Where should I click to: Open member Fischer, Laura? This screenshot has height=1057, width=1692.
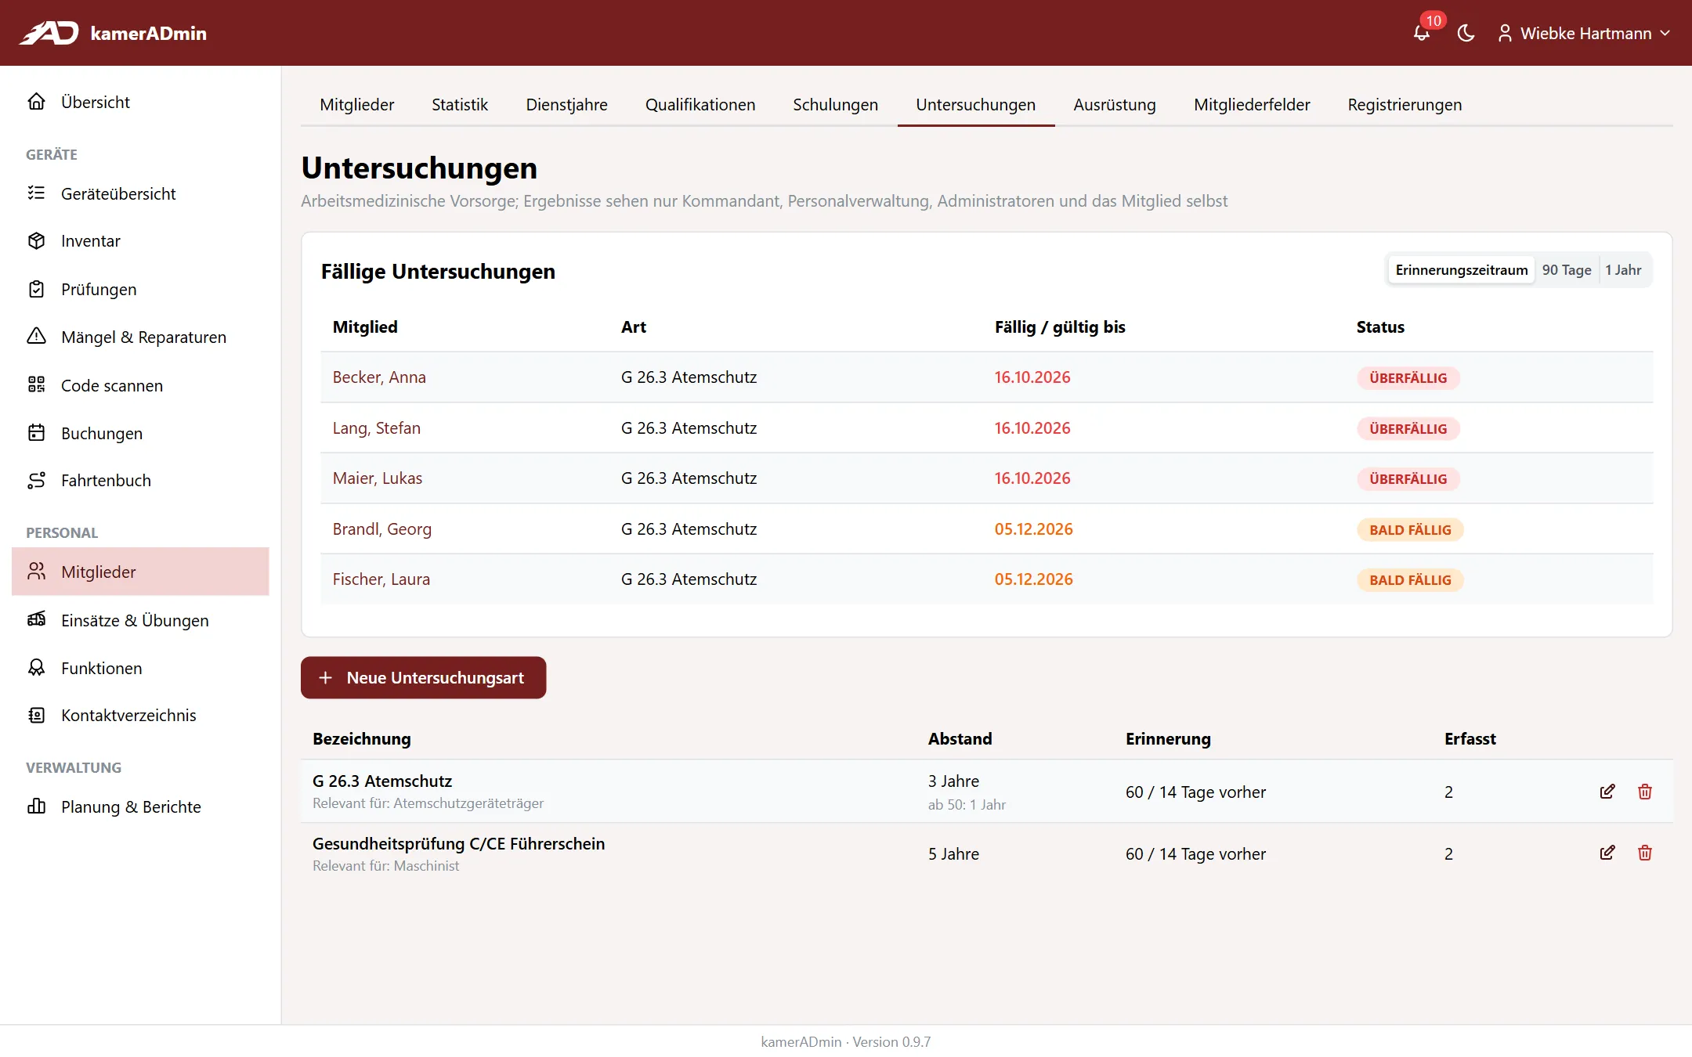pos(381,579)
